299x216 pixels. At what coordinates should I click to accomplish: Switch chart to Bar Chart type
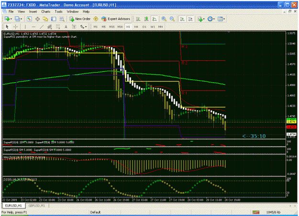pyautogui.click(x=138, y=19)
